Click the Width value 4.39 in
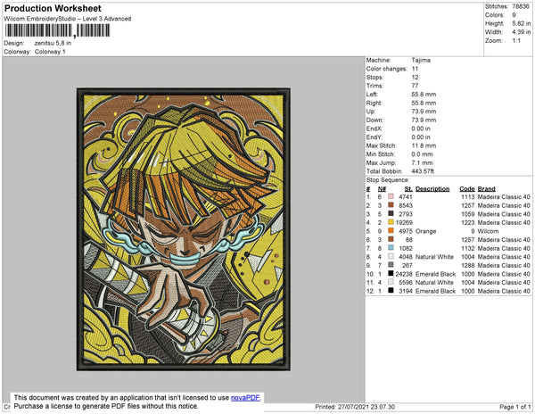 tap(522, 32)
